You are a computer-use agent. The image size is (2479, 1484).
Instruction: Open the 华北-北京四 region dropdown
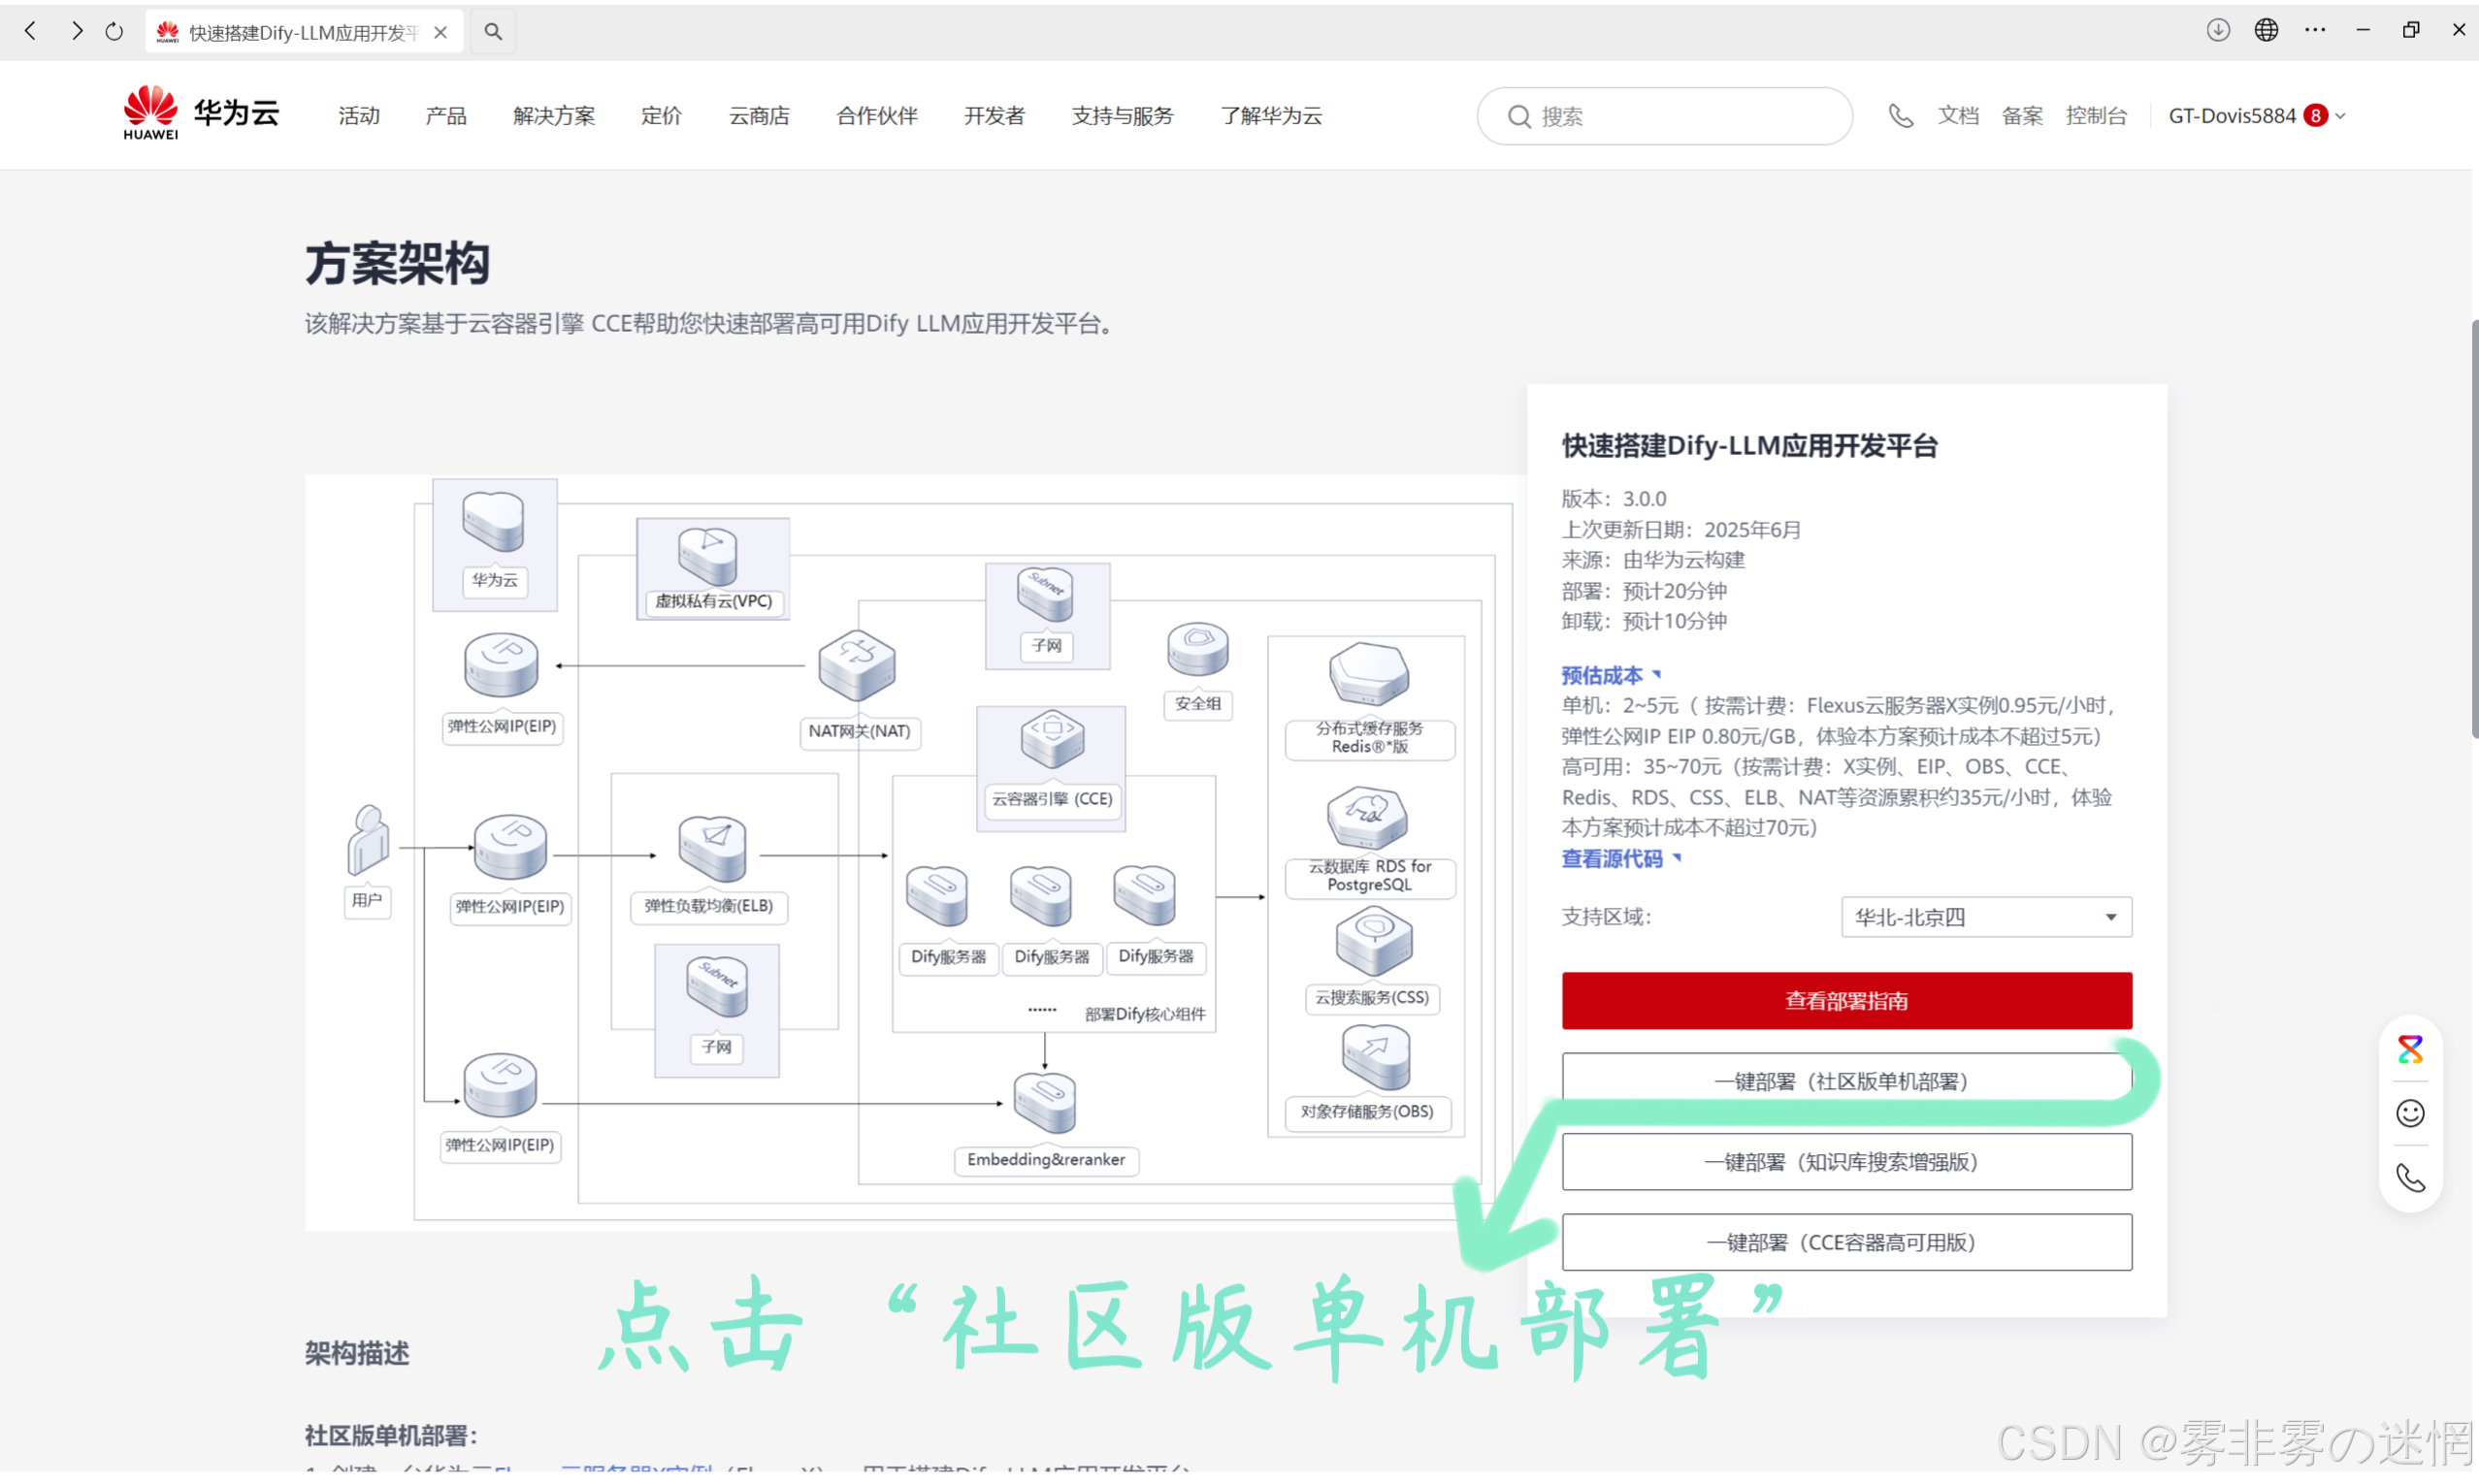(x=1985, y=917)
